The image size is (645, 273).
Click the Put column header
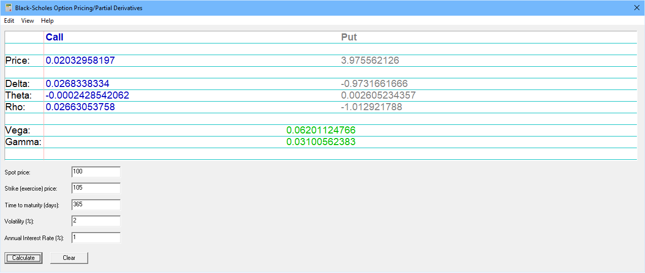click(x=349, y=37)
